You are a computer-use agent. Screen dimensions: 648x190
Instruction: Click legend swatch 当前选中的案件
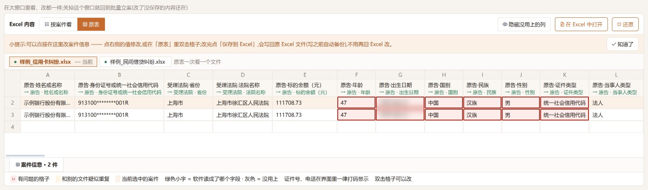118,179
